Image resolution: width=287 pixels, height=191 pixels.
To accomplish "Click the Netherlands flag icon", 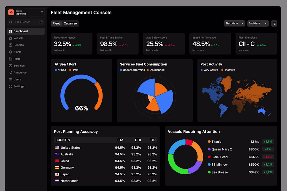I will (57, 181).
